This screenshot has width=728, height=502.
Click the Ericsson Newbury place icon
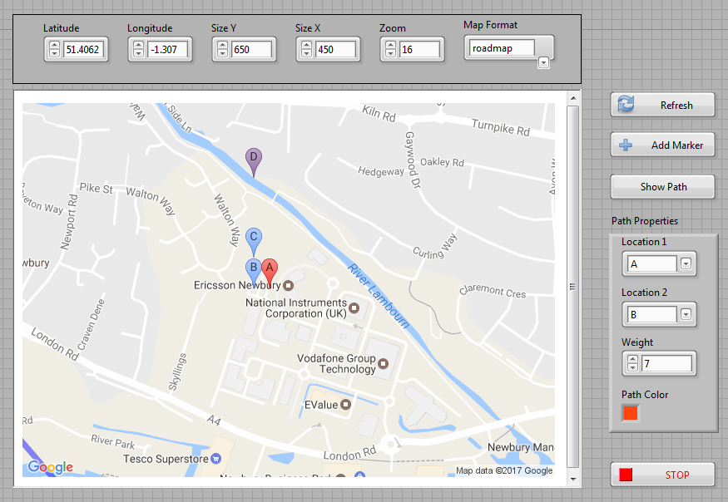[288, 285]
